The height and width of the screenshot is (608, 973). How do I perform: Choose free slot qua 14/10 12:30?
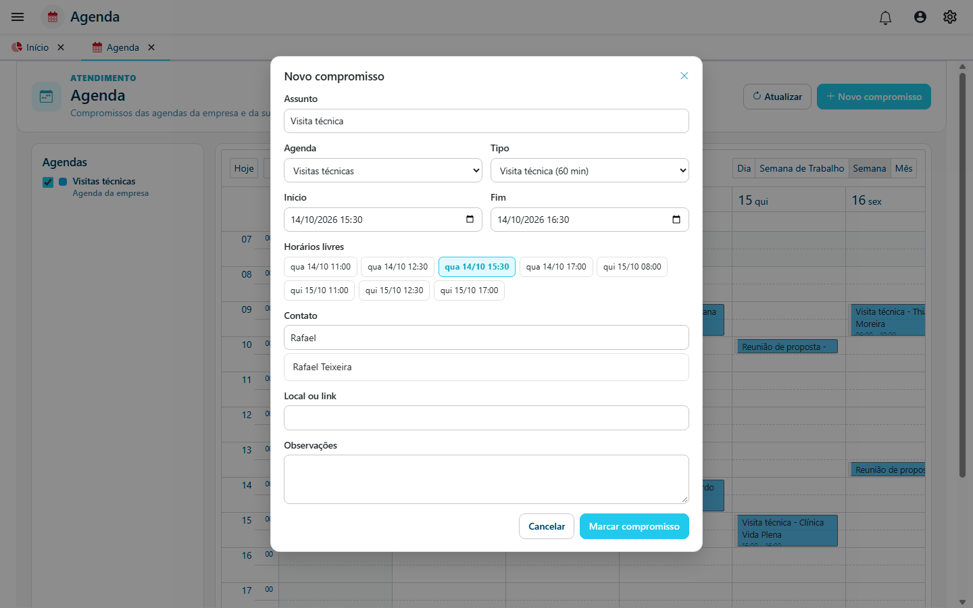click(397, 267)
